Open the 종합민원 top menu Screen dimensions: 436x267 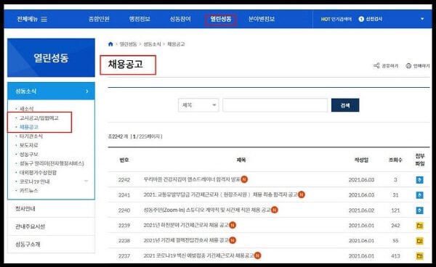99,19
